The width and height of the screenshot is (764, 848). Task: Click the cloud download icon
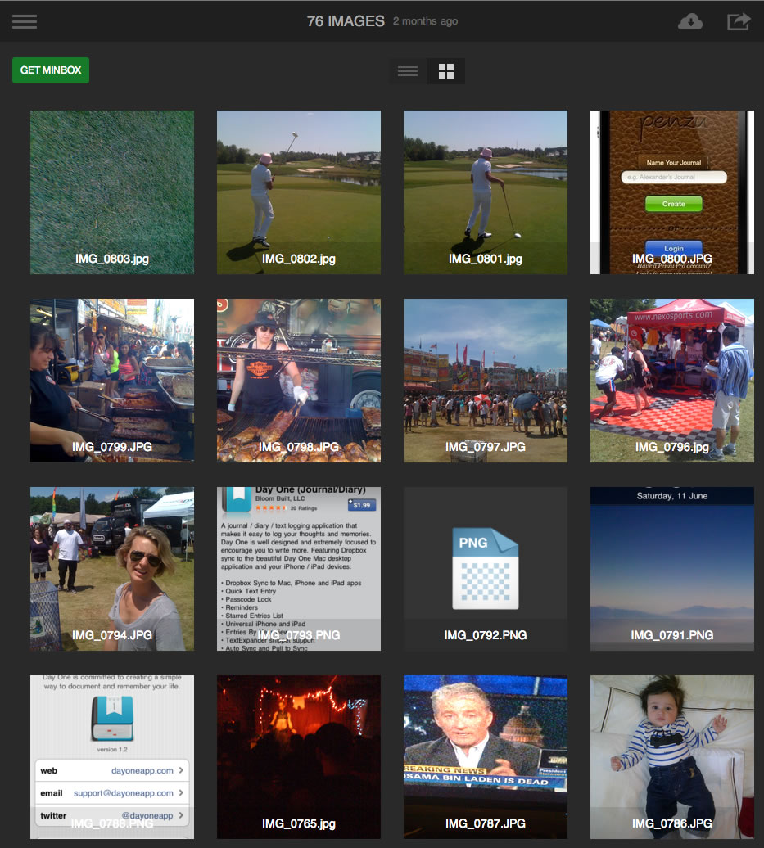[689, 21]
